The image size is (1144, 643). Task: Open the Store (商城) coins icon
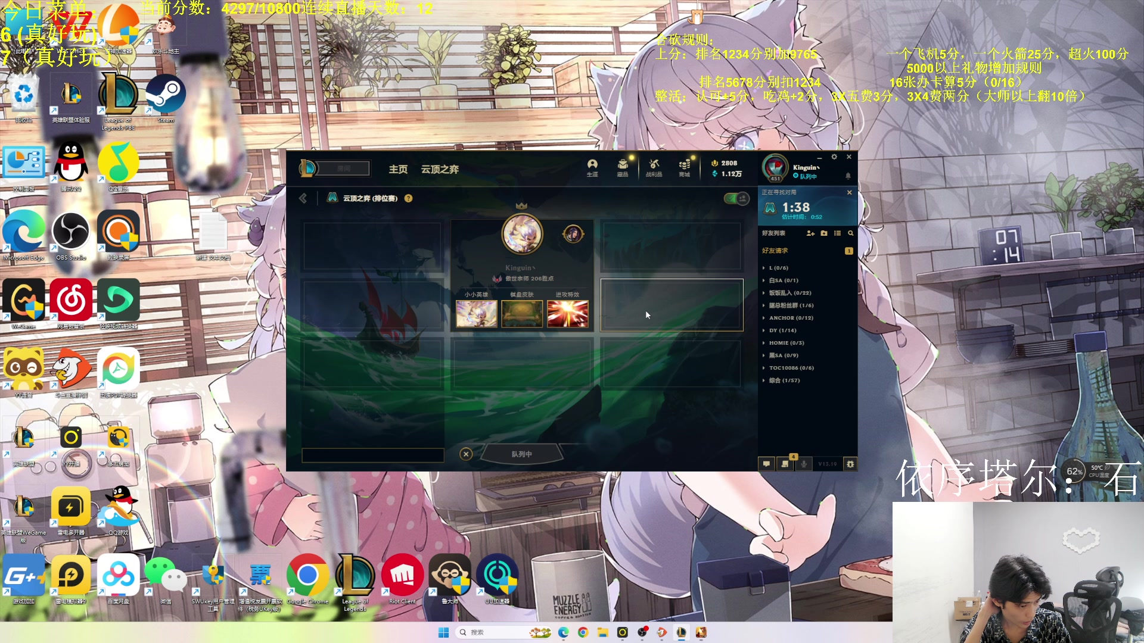click(x=685, y=167)
